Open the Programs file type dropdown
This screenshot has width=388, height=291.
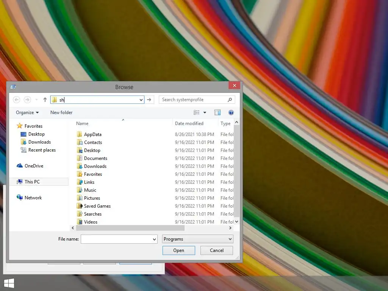click(197, 239)
